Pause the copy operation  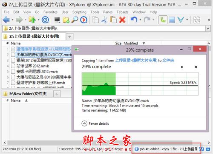point(182,67)
